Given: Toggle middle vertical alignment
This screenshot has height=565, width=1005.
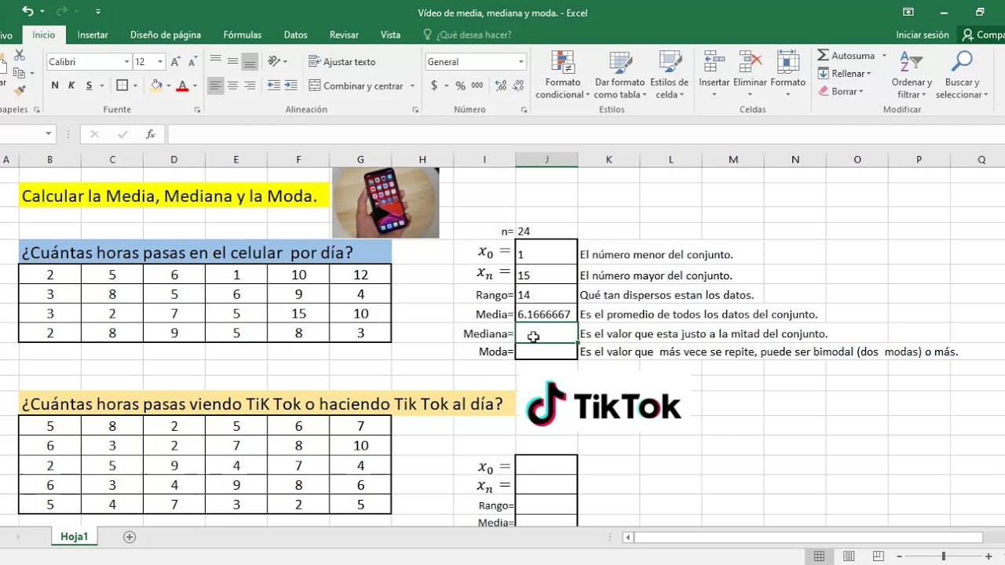Looking at the screenshot, I should (x=232, y=61).
